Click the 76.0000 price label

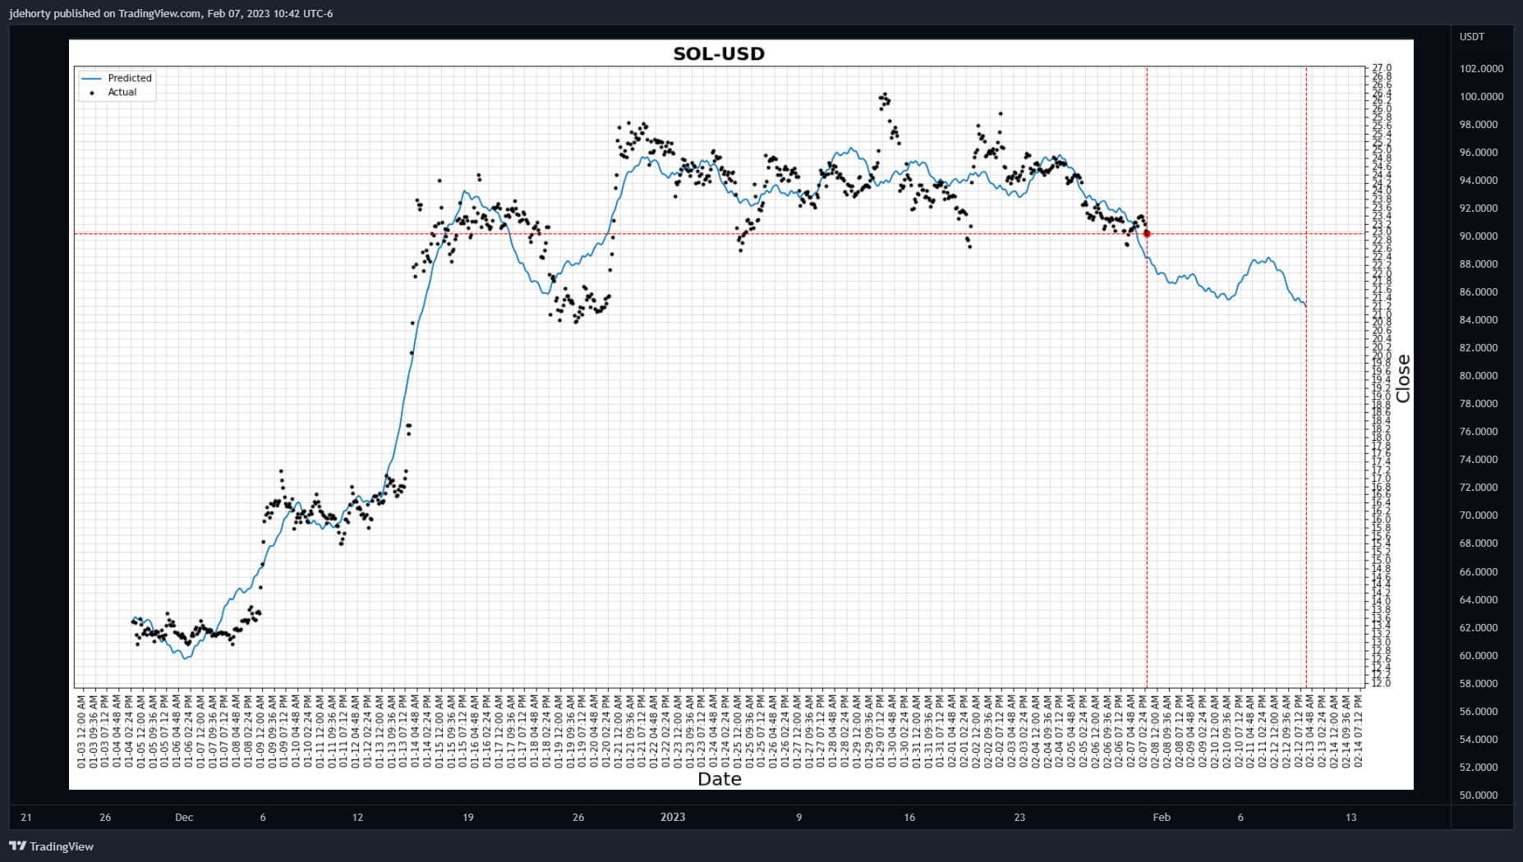point(1479,431)
